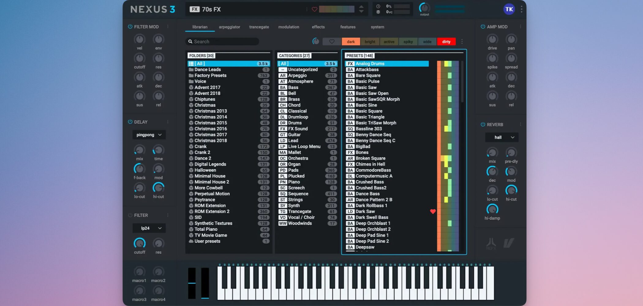The height and width of the screenshot is (306, 643).
Task: Open FILTER section options menu dots
Action: pos(168,215)
